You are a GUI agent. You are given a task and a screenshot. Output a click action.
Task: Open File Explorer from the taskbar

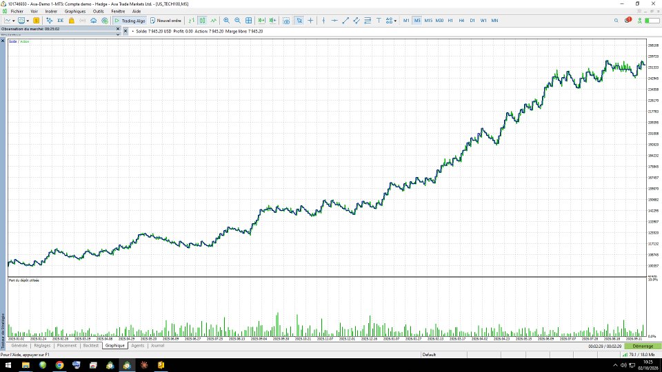pos(26,365)
